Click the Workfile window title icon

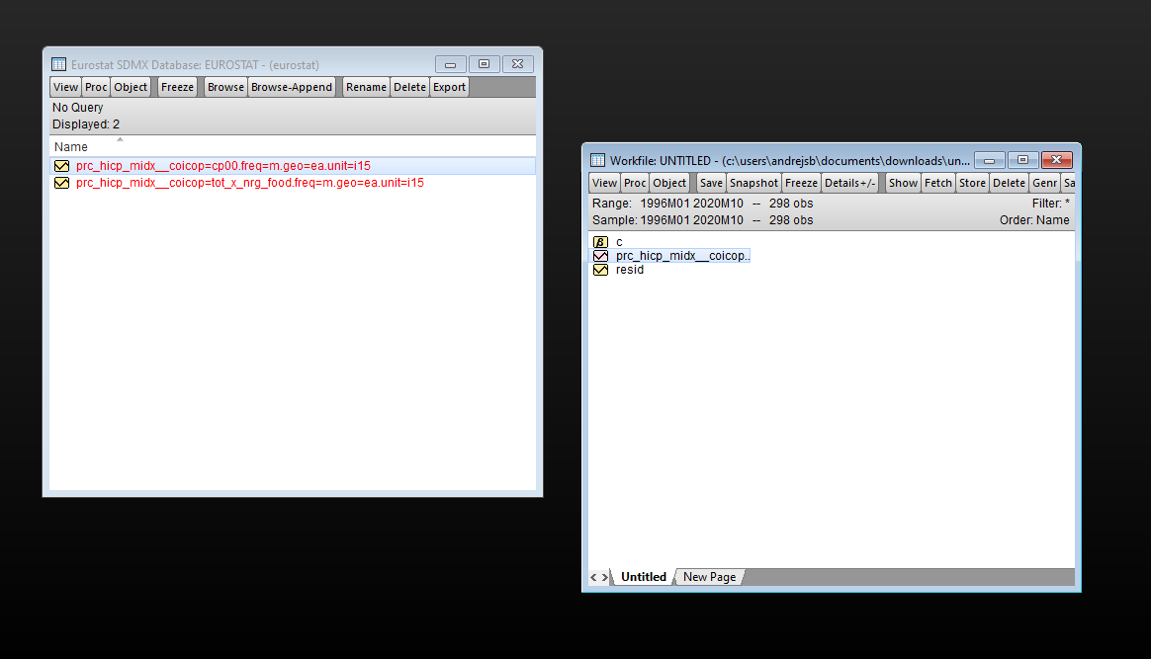[597, 160]
